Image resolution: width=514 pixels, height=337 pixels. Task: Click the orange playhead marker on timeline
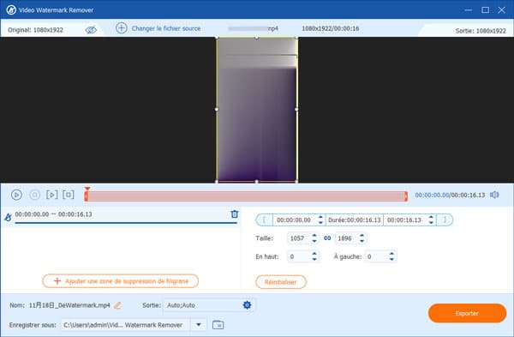pyautogui.click(x=87, y=189)
